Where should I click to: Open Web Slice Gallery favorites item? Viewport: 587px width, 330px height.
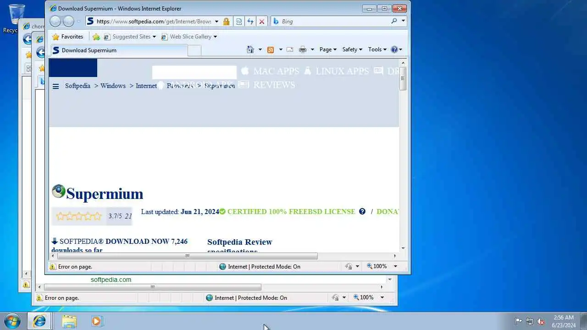click(189, 37)
